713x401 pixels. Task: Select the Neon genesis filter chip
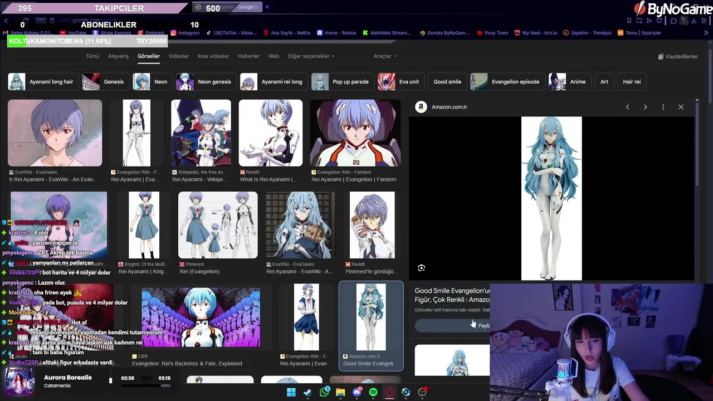206,82
